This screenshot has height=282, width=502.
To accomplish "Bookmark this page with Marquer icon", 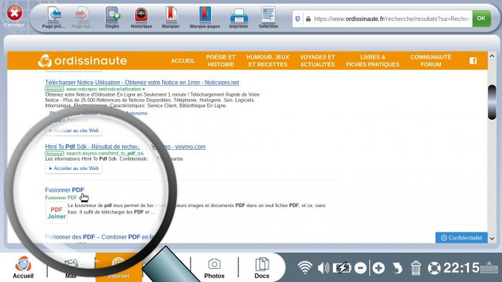I will click(x=171, y=15).
